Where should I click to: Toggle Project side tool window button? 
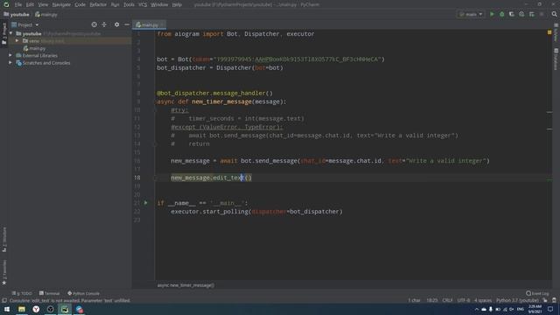[x=4, y=33]
